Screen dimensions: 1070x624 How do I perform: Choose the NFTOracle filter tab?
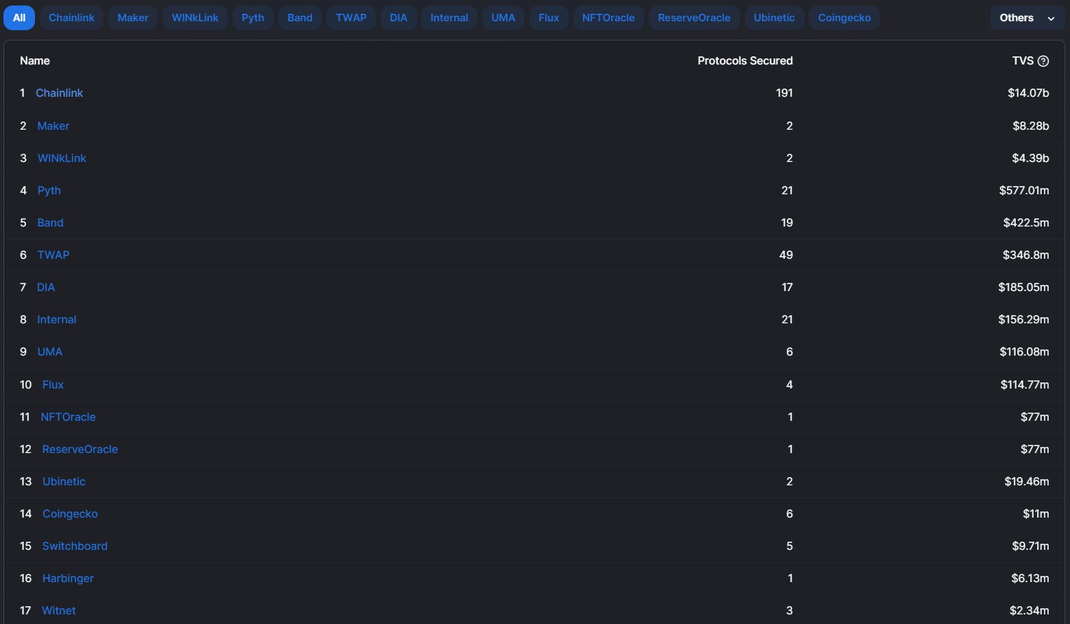click(x=608, y=18)
